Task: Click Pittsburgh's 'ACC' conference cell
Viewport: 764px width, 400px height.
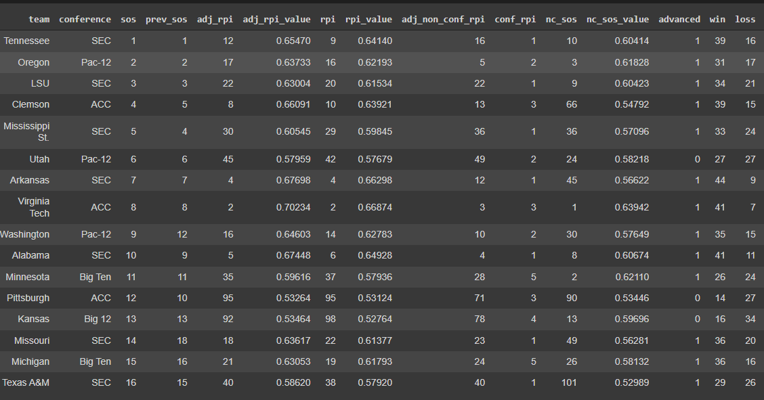Action: [101, 298]
